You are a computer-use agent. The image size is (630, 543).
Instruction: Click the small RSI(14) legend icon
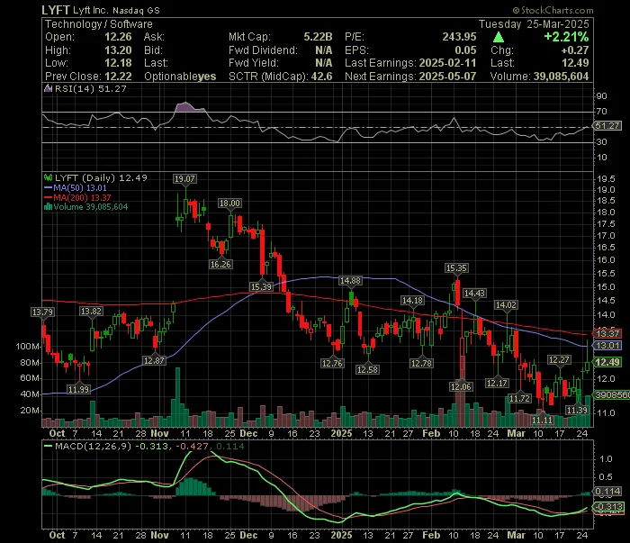[x=49, y=88]
